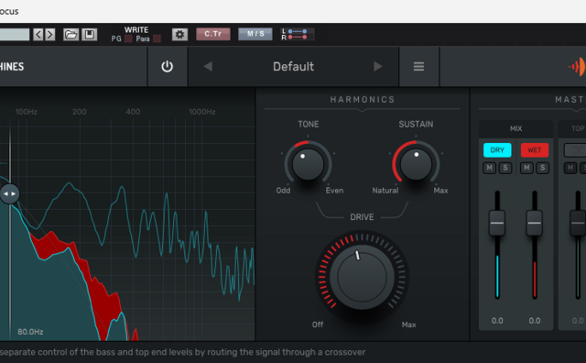
Task: Click the DRY fader value 0.0
Action: click(x=497, y=321)
